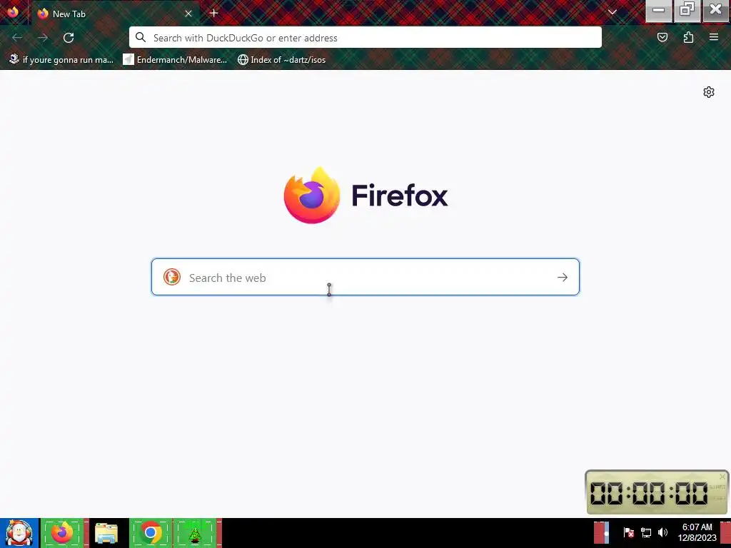Open the Pocket save icon
731x548 pixels.
pos(662,37)
